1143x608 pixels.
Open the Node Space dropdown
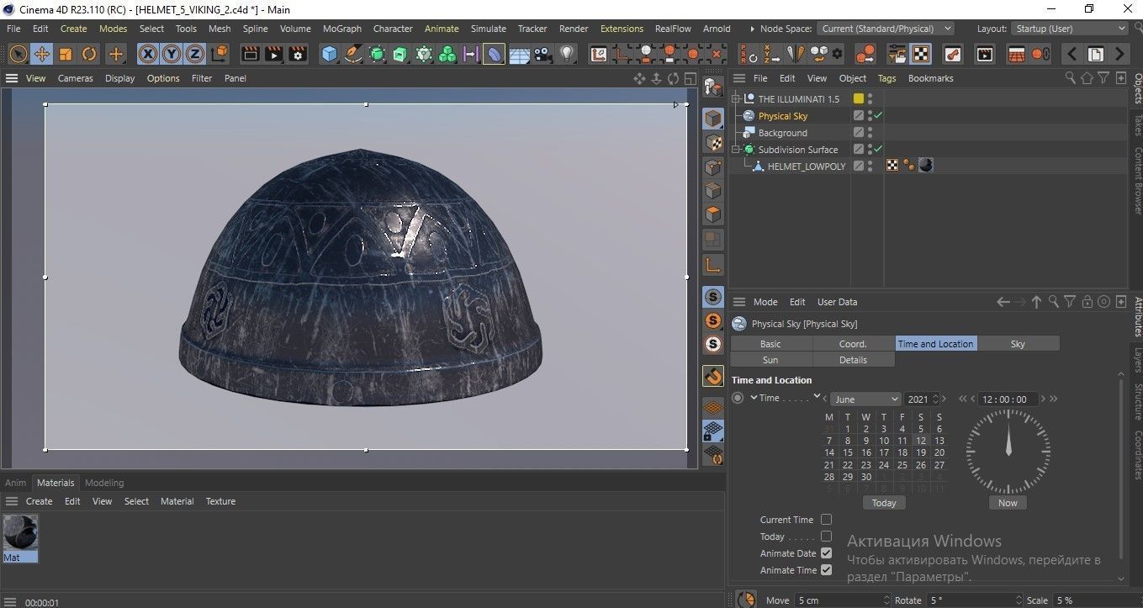[886, 29]
